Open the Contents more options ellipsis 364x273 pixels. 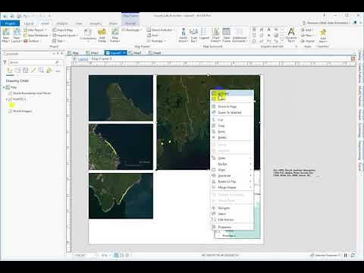pyautogui.click(x=58, y=71)
